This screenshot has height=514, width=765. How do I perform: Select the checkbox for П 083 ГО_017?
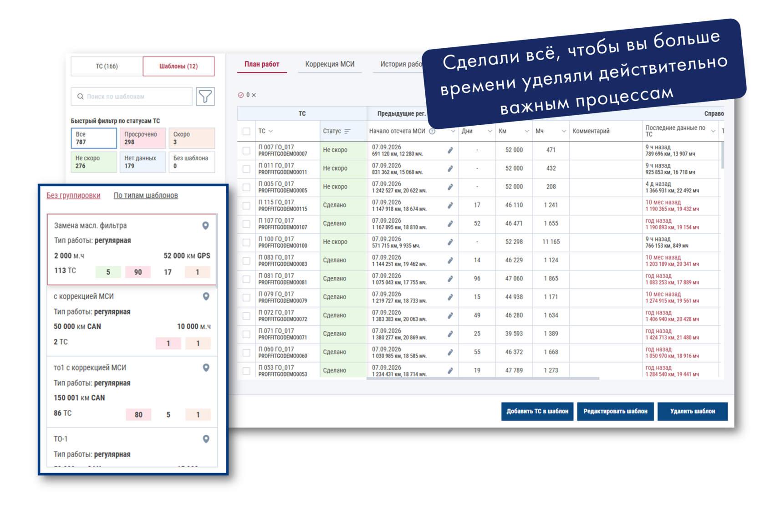coord(246,261)
